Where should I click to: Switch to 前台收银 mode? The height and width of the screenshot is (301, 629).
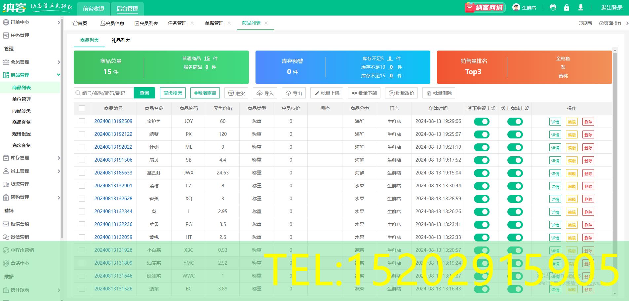(93, 9)
